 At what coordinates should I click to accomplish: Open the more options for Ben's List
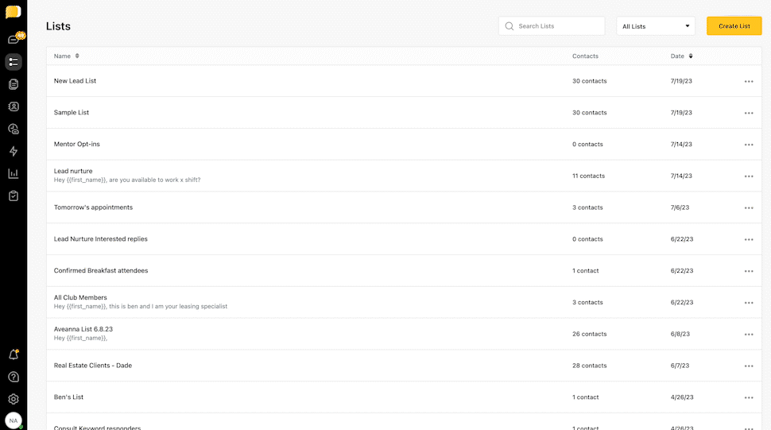(749, 397)
